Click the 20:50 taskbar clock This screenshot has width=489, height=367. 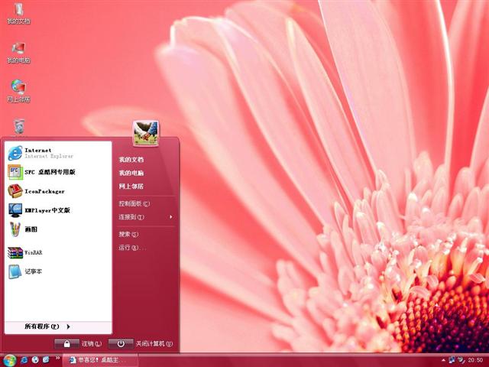pyautogui.click(x=475, y=360)
